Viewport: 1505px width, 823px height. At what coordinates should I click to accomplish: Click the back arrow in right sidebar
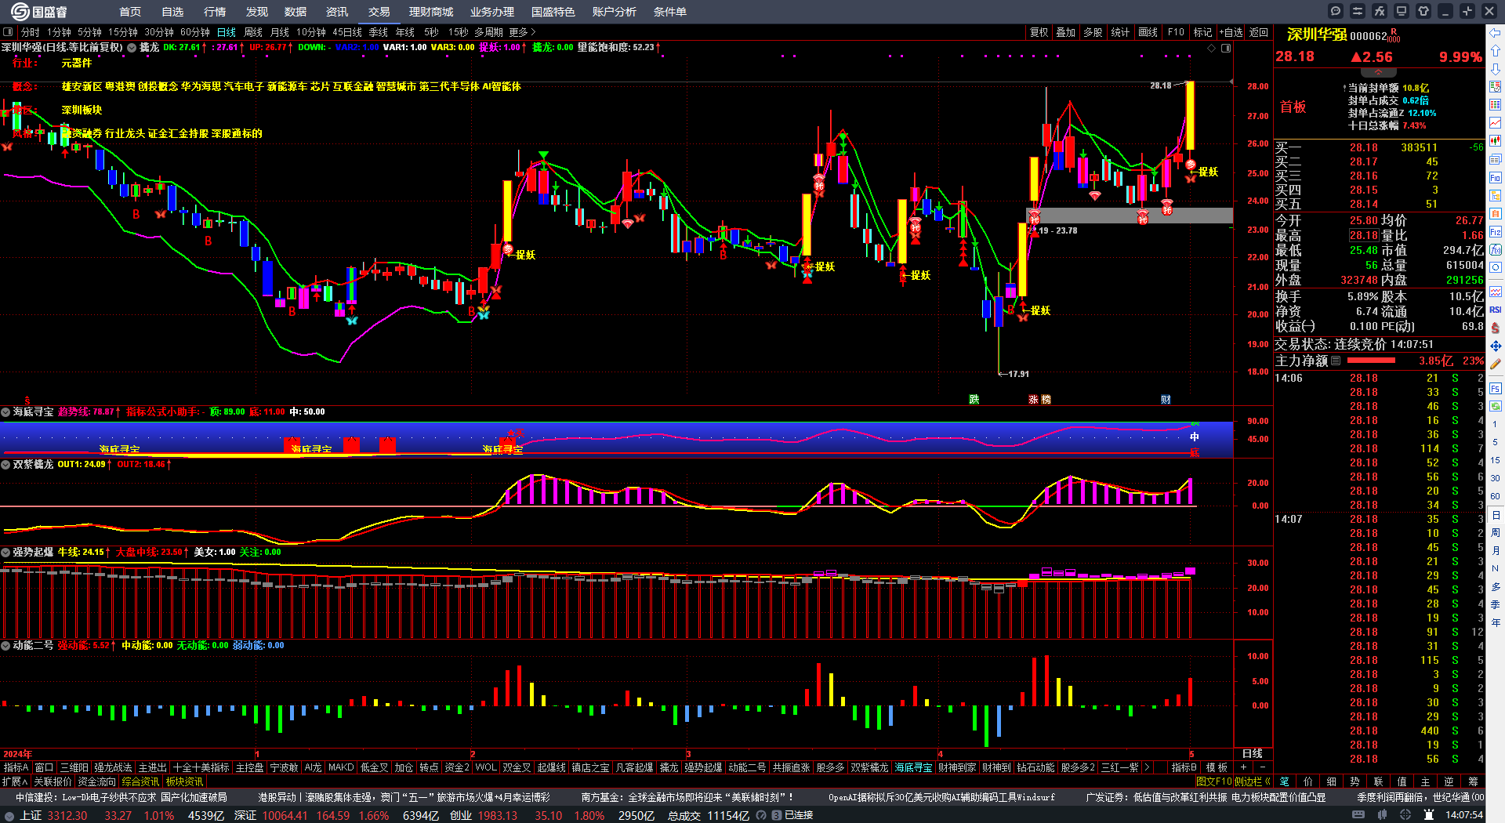pyautogui.click(x=1496, y=33)
